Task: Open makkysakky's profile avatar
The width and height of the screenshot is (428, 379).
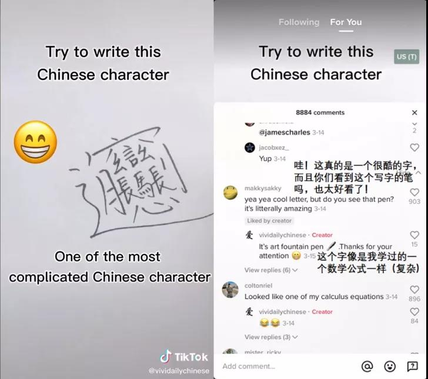Action: coord(230,193)
